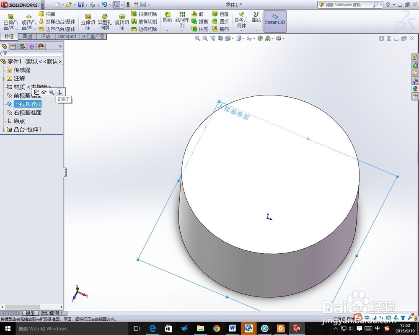Viewport: 419px width, 335px height.
Task: Select the 特征 features tab
Action: tap(9, 36)
